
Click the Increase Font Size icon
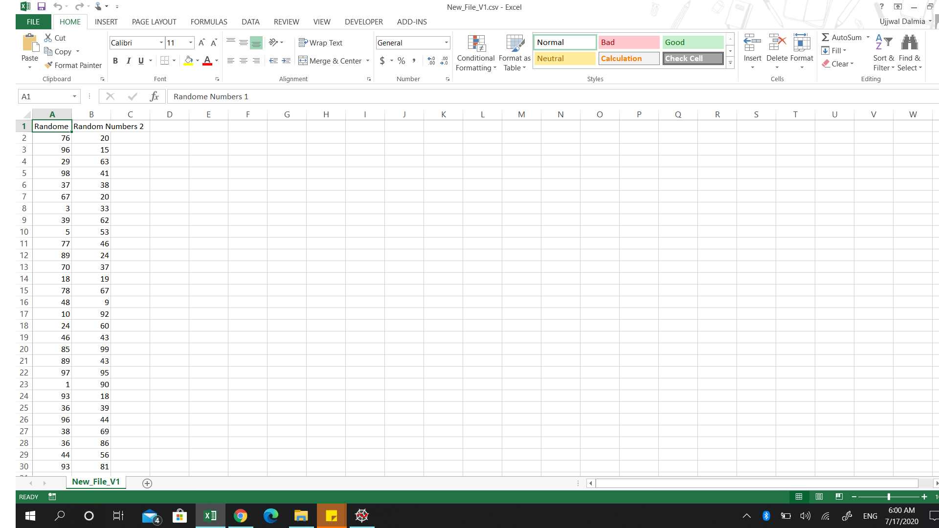pos(201,43)
